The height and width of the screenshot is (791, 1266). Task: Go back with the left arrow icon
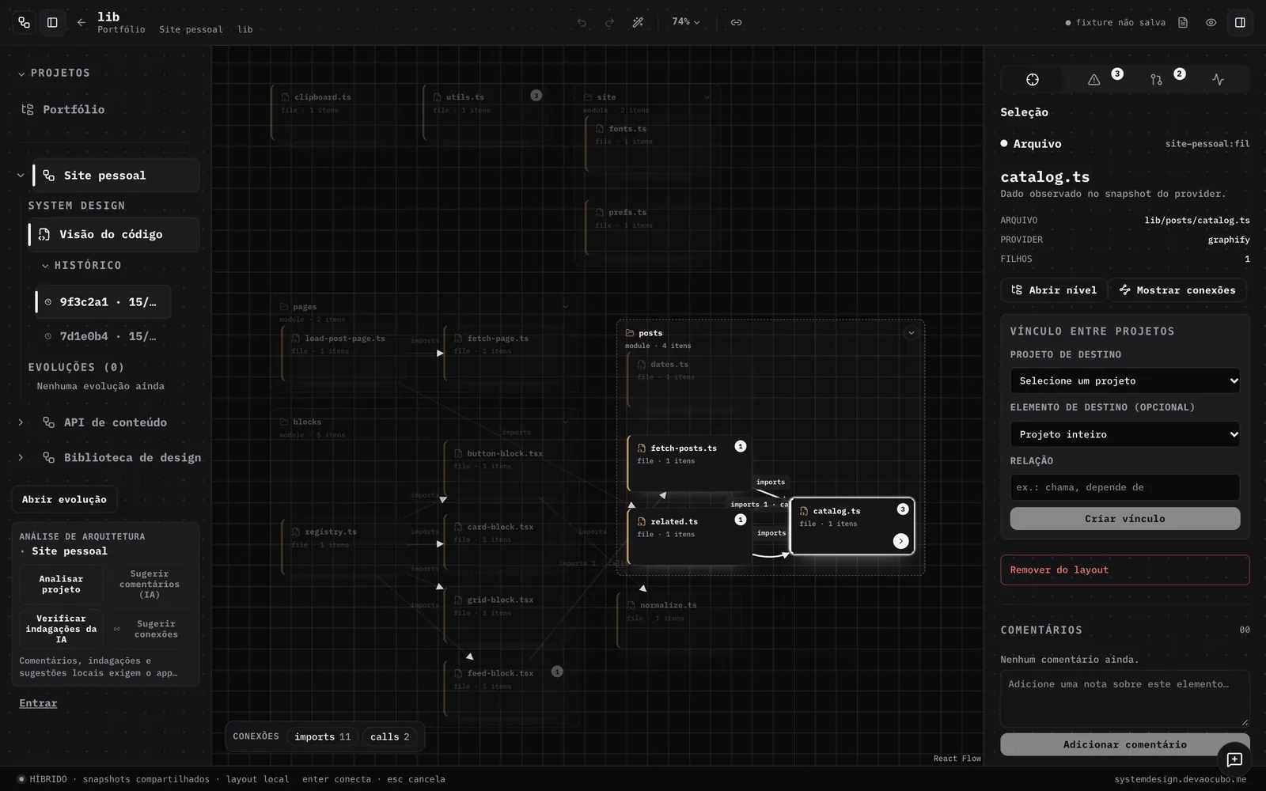81,22
